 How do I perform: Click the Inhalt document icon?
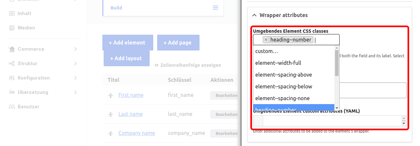pos(12,13)
